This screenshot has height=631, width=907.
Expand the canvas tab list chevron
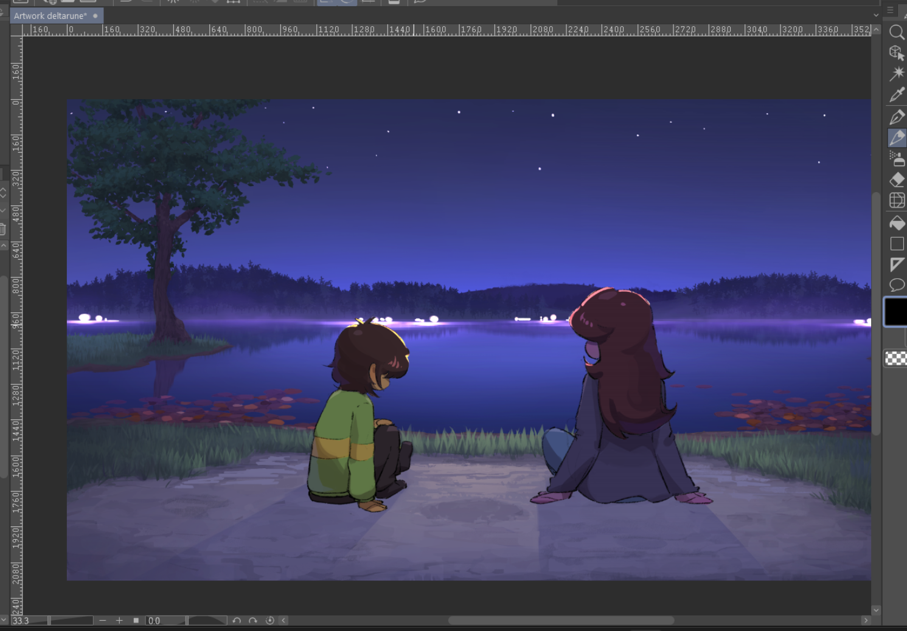tap(876, 15)
